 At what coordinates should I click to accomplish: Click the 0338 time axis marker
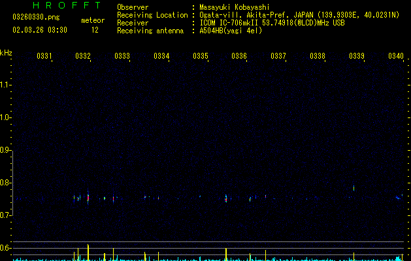point(318,56)
